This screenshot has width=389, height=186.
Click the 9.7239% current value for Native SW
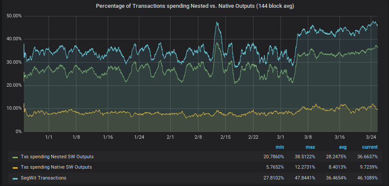tap(369, 167)
